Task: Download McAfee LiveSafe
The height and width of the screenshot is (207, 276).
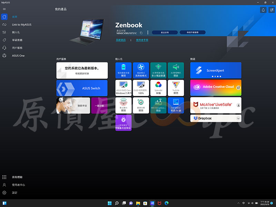Action: coord(238,105)
